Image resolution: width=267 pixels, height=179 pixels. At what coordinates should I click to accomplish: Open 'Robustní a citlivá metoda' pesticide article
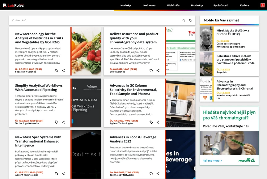coord(235,59)
